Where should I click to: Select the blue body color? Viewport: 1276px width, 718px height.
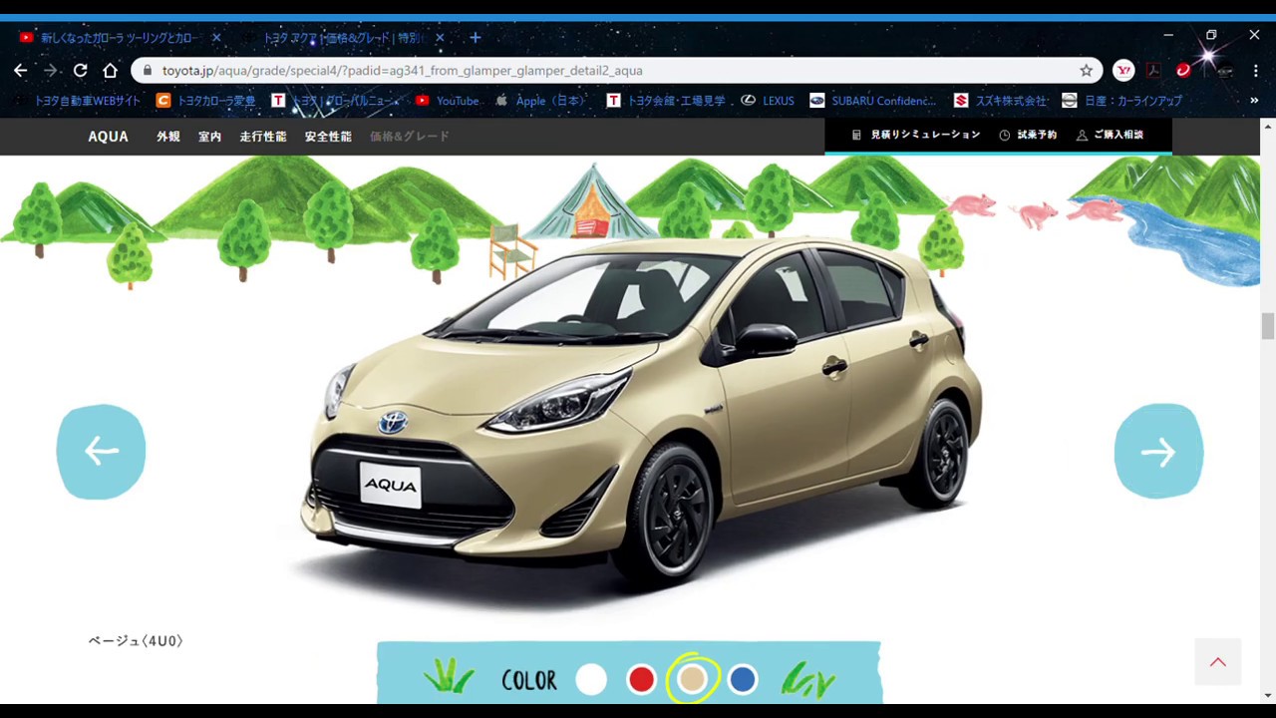tap(743, 680)
